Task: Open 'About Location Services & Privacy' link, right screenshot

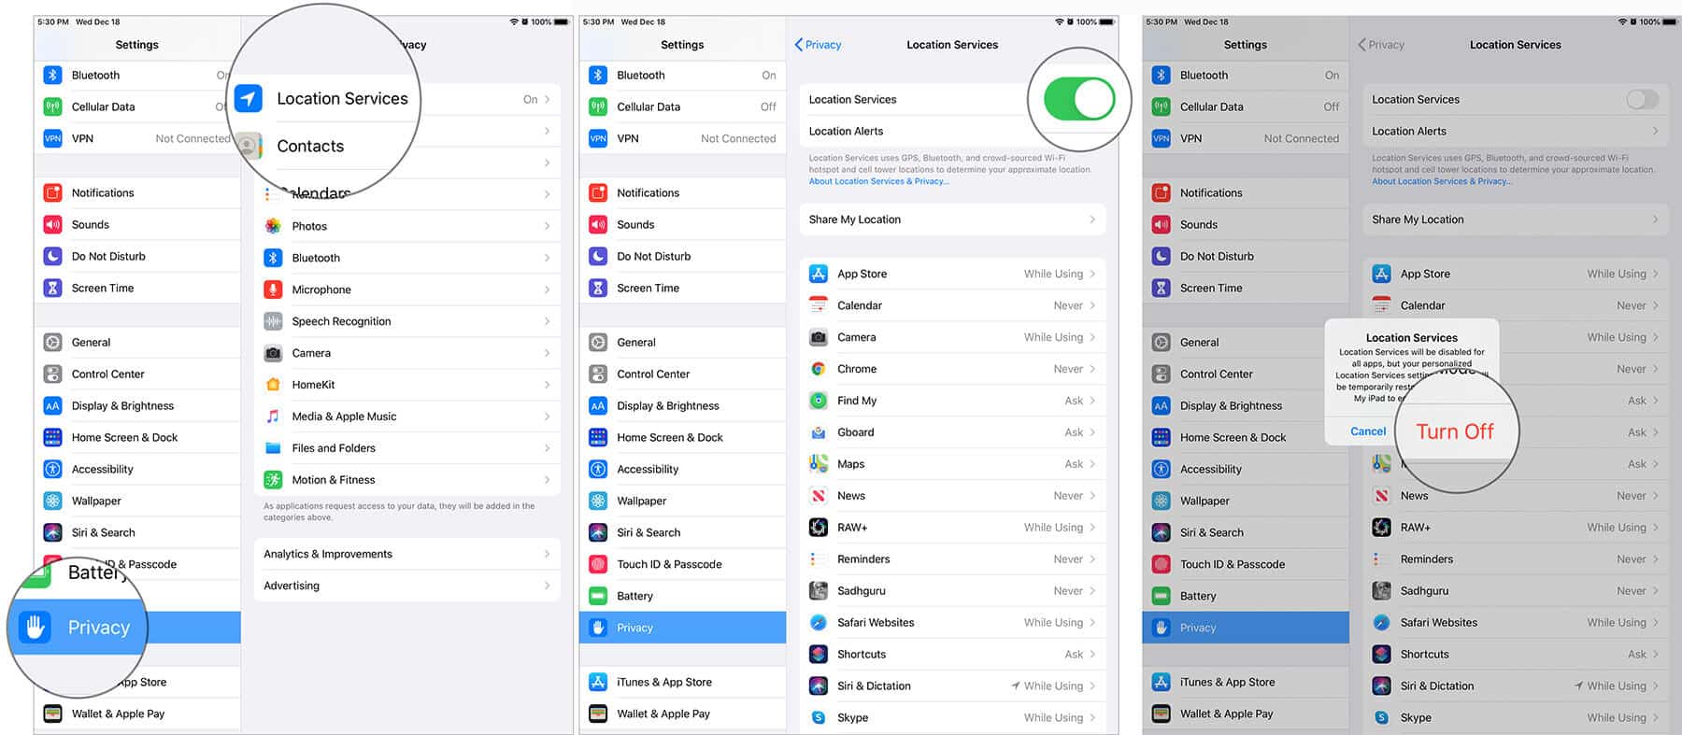Action: click(1442, 181)
